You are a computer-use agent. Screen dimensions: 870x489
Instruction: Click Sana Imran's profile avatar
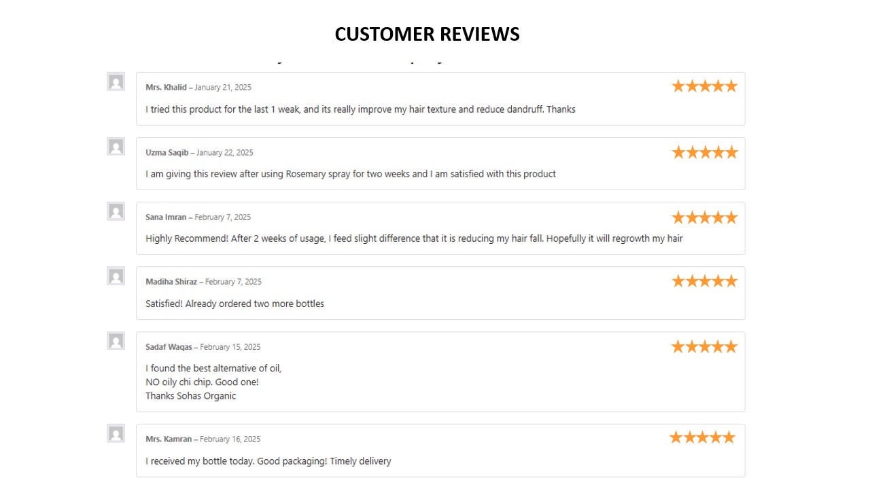(x=116, y=211)
